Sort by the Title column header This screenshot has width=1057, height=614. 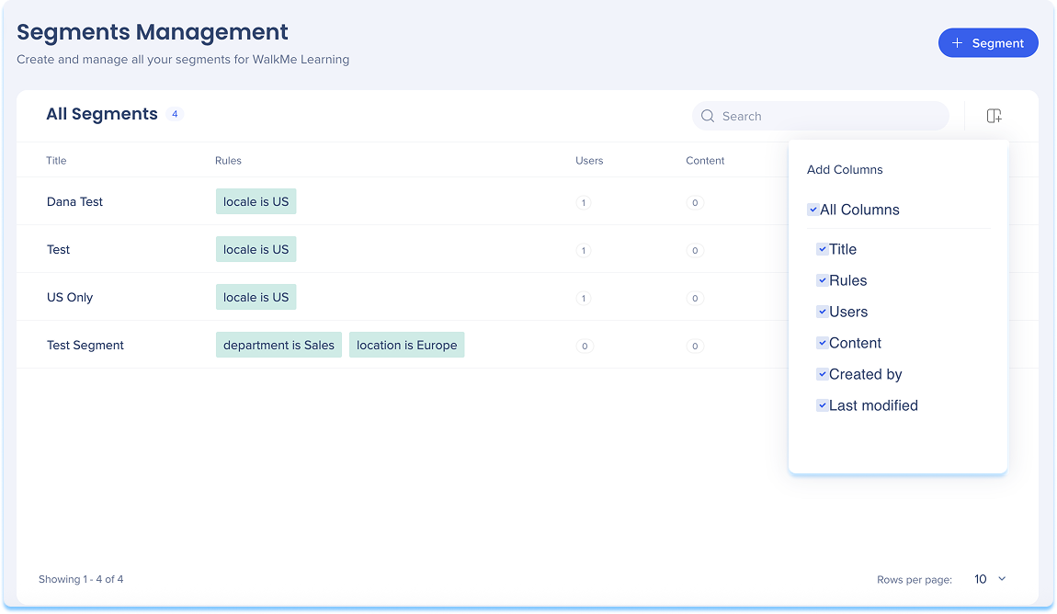(x=56, y=161)
